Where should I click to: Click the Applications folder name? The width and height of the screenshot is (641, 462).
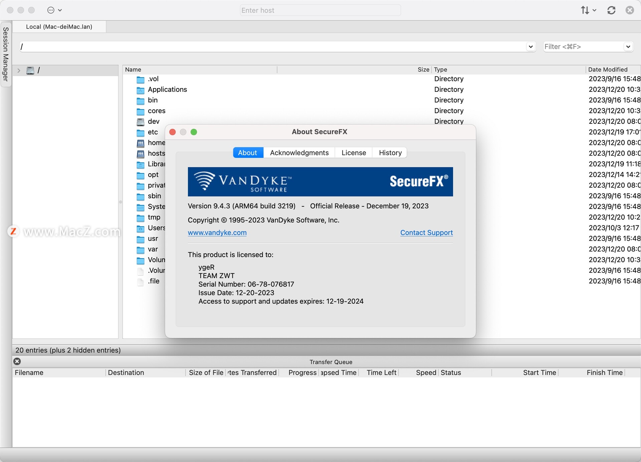167,89
